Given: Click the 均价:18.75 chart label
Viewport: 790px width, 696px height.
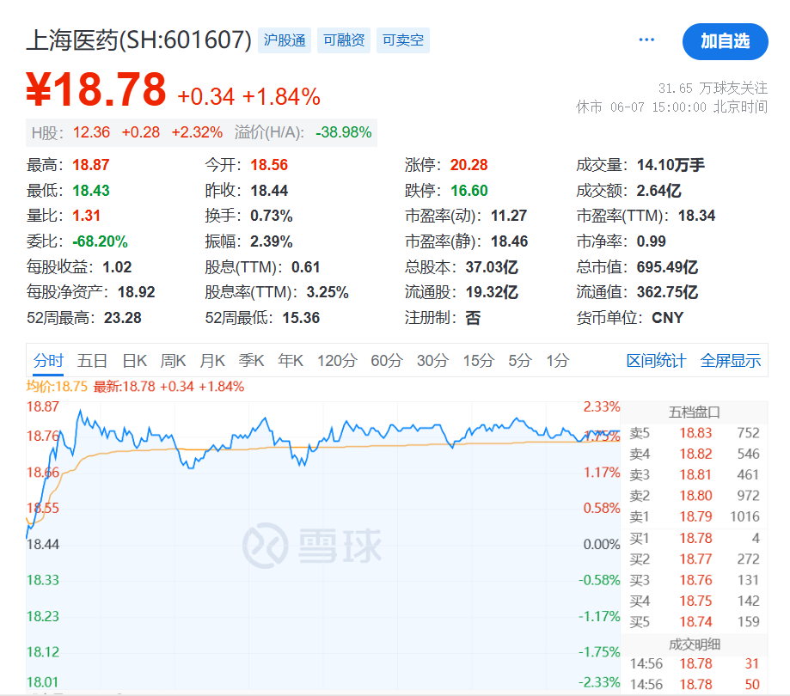Looking at the screenshot, I should 57,387.
